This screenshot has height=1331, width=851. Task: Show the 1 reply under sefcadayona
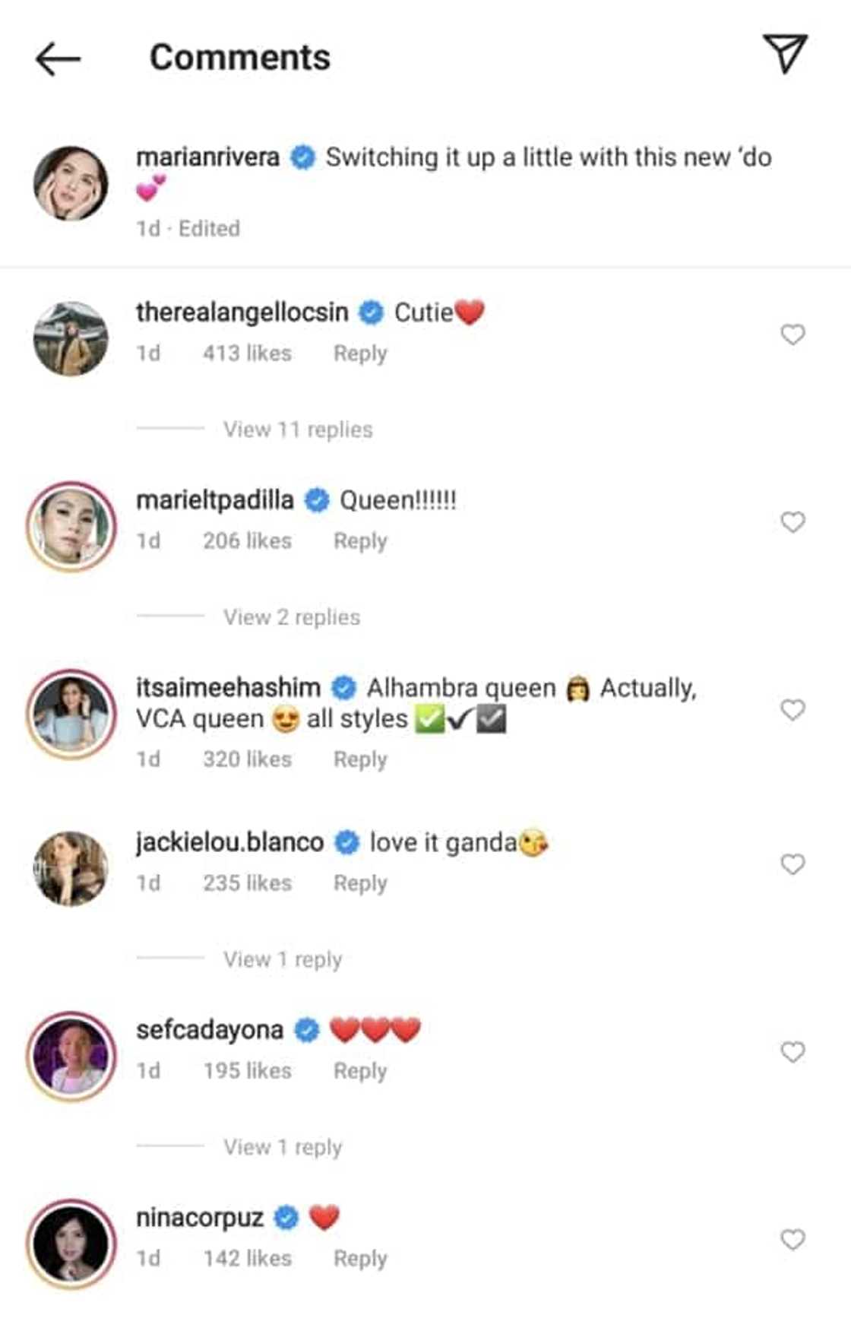click(283, 1147)
